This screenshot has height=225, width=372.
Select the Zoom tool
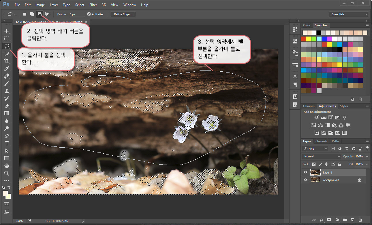click(x=6, y=173)
